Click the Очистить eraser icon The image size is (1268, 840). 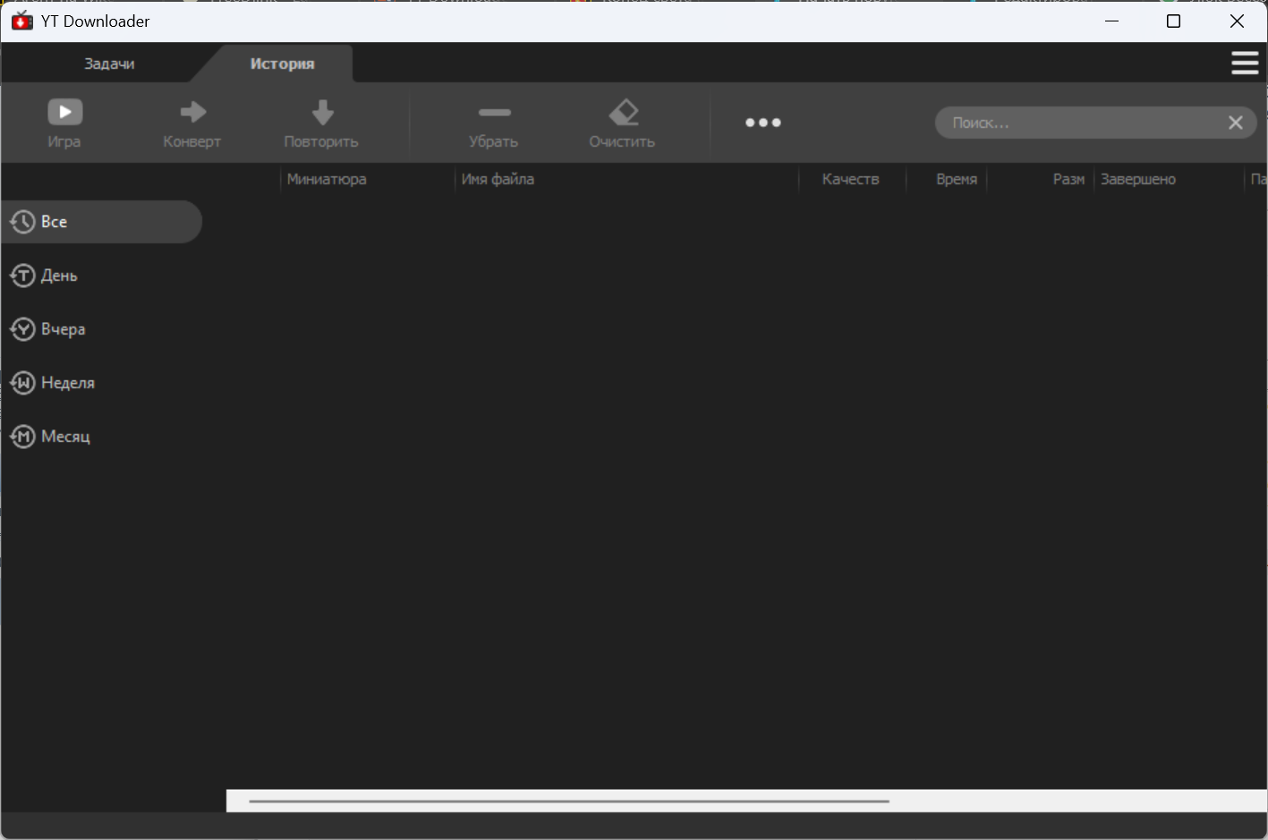(x=624, y=112)
